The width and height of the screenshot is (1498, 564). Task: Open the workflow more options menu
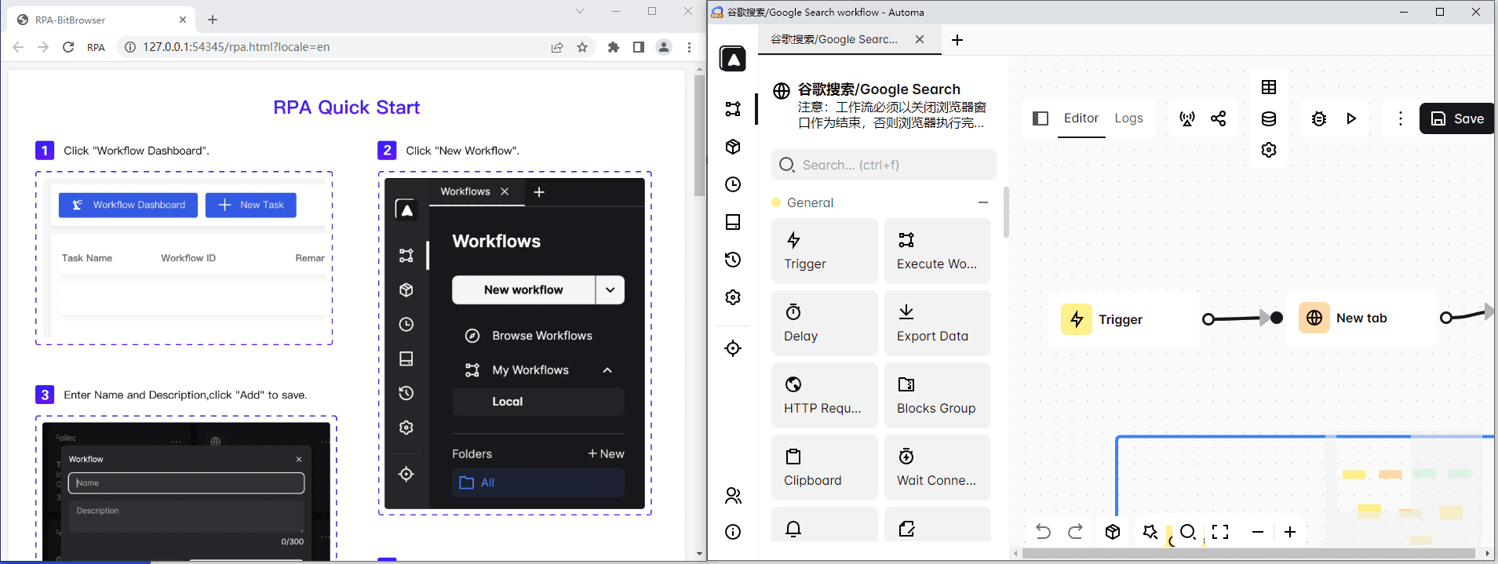[x=1401, y=118]
